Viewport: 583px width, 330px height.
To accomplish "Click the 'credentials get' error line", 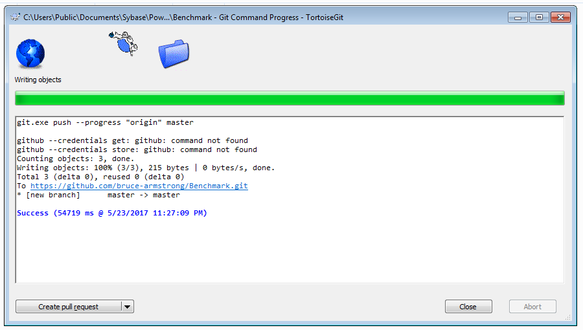I will [132, 140].
